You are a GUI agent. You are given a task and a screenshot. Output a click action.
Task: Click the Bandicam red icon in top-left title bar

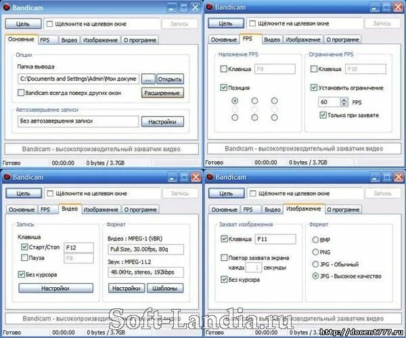[7, 7]
